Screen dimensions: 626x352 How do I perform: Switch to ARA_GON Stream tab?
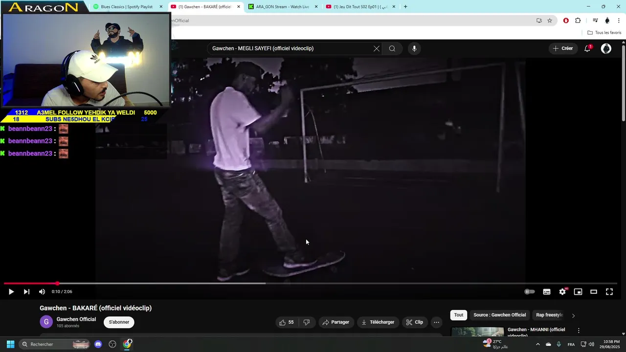coord(283,7)
